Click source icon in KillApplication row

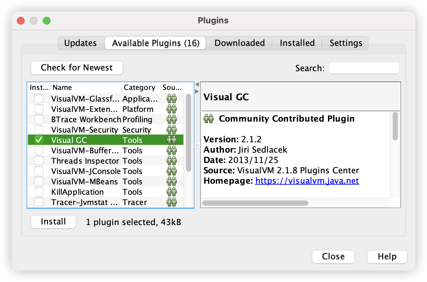coord(172,192)
